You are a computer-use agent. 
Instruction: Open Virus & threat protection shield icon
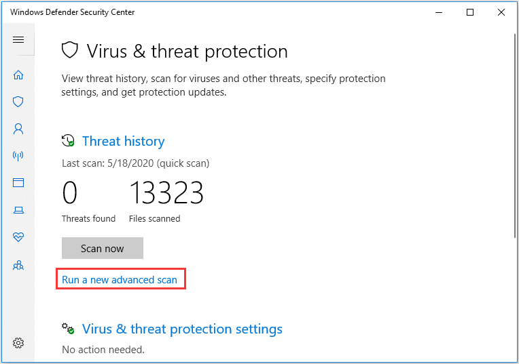point(18,102)
